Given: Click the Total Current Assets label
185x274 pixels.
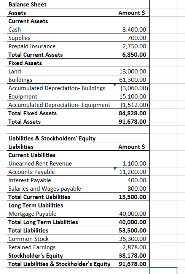Looking at the screenshot, I should pos(61,54).
